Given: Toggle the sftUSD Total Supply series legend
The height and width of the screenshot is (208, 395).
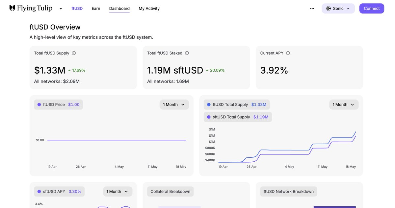Looking at the screenshot, I should (x=238, y=117).
